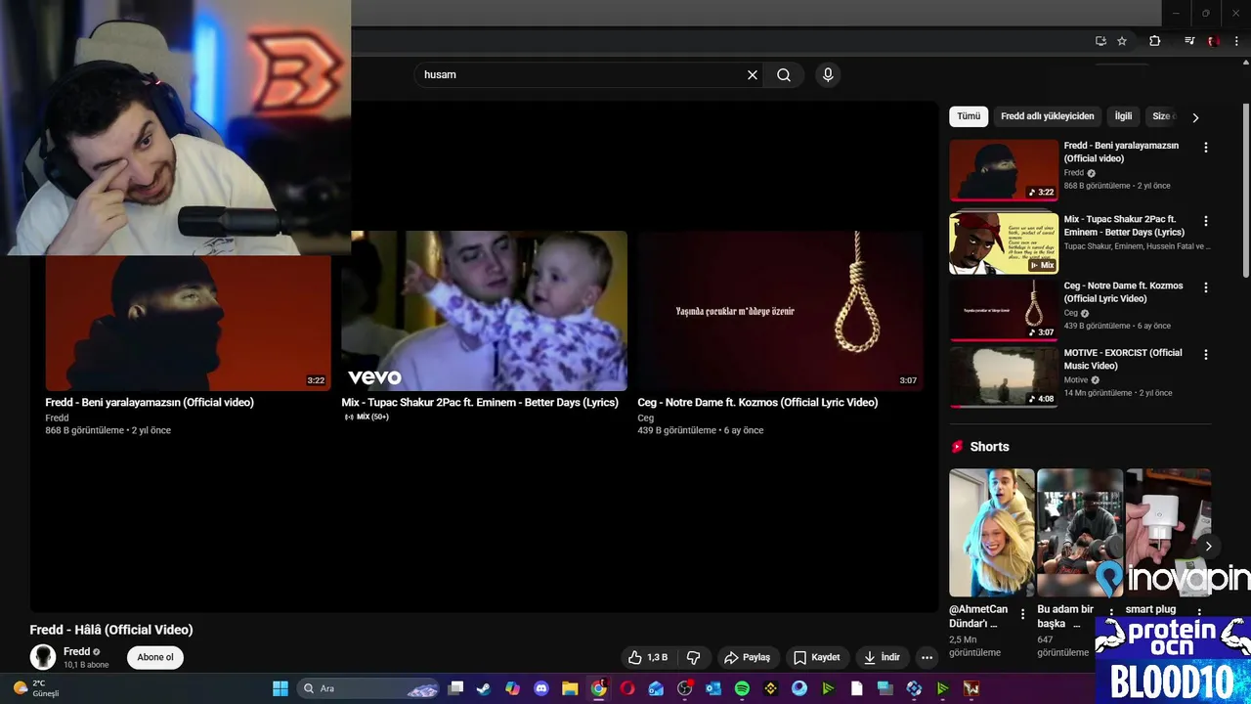Open options menu for Fredd - Beni yaralayamazsın sidebar video
The width and height of the screenshot is (1251, 704).
click(1205, 148)
